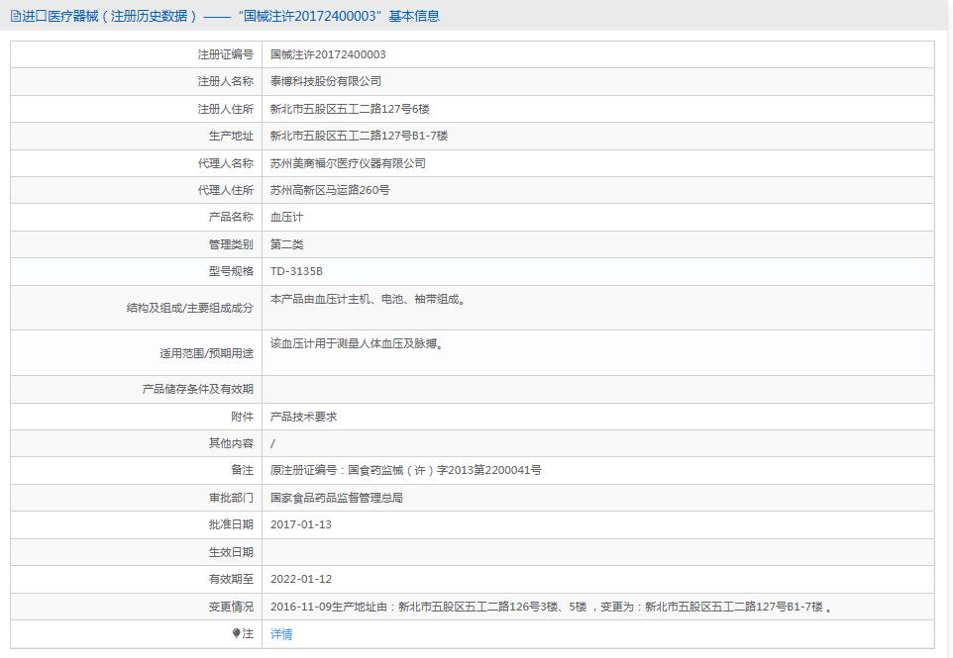Select the approval department 国家食品药品监督管理总局

point(336,498)
